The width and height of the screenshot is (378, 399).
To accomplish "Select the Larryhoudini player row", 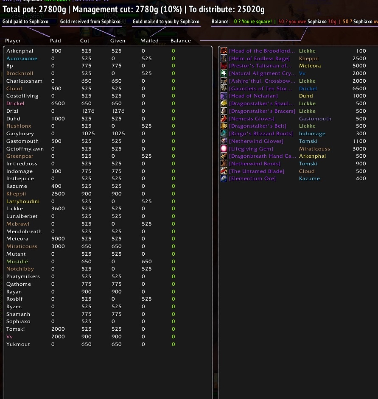I will point(108,201).
